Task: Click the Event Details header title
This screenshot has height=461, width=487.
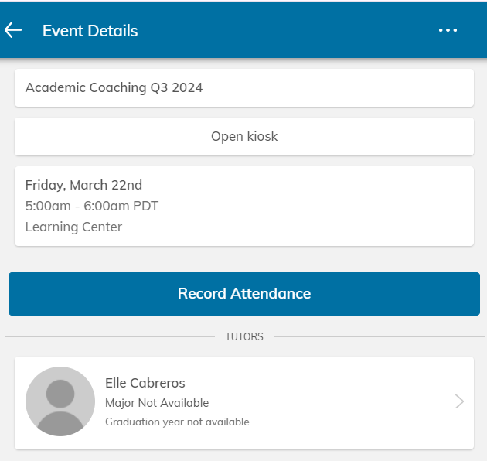Action: (x=90, y=31)
